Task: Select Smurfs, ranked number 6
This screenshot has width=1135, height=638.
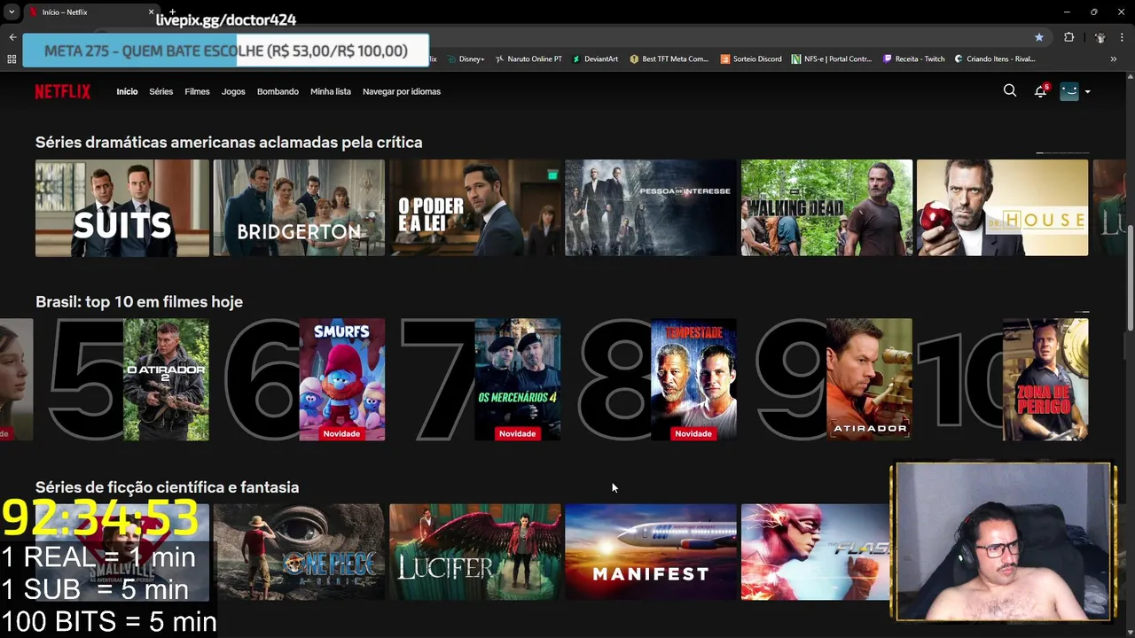Action: point(341,379)
